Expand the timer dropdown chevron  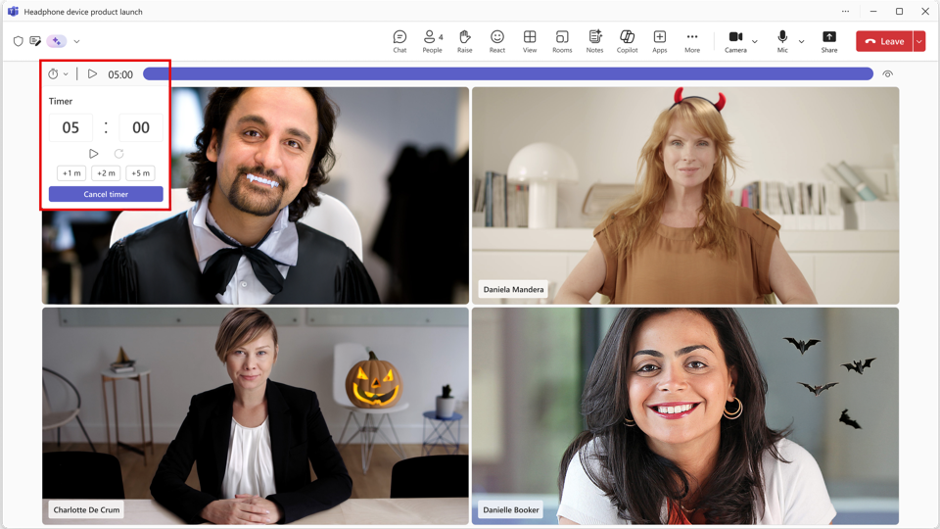click(66, 74)
